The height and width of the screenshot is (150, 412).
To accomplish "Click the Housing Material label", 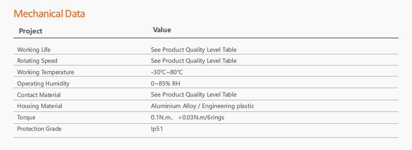I will tap(40, 106).
